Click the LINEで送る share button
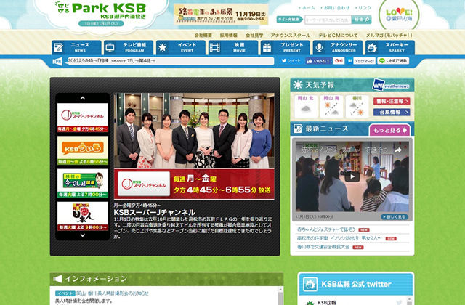This screenshot has height=305, width=465. (x=393, y=61)
